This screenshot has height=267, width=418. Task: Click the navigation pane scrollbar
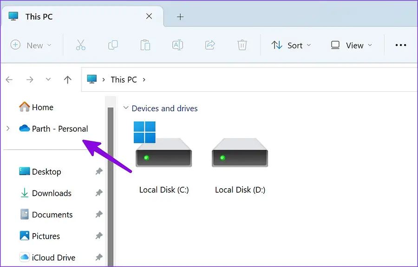111,185
